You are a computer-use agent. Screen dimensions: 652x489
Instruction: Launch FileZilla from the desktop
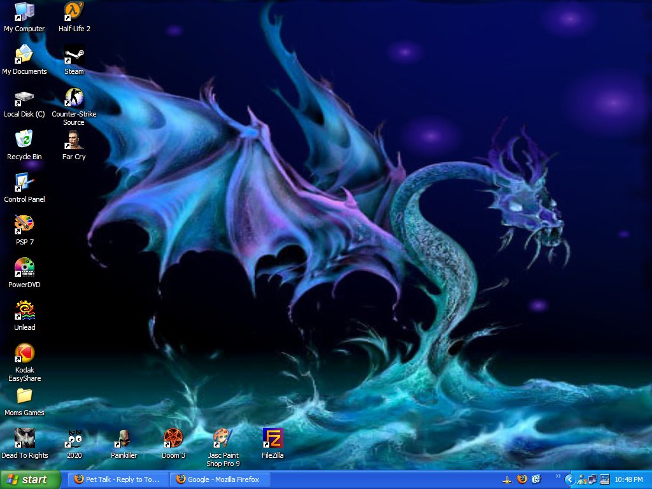273,439
